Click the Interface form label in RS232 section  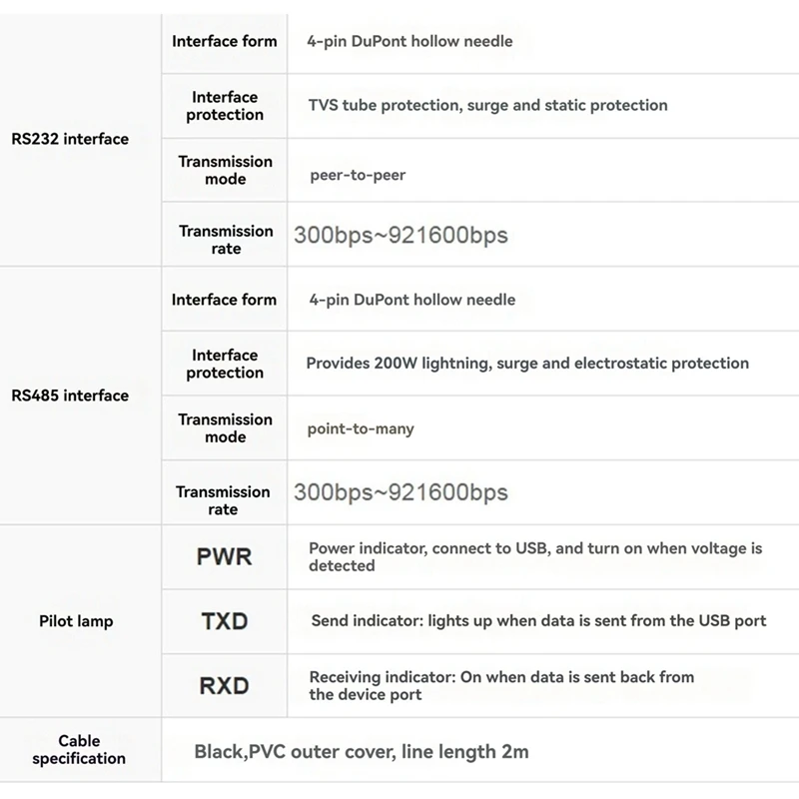pos(225,42)
